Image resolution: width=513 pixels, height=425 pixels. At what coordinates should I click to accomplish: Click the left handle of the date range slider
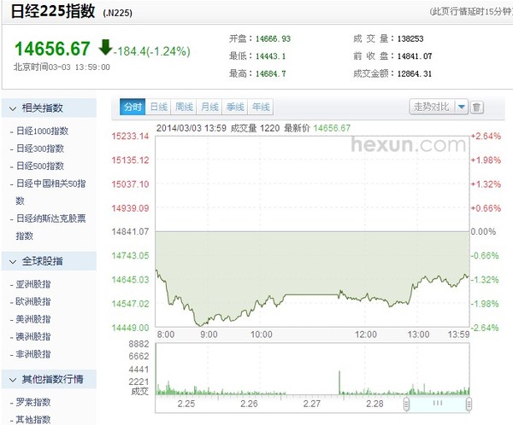click(408, 402)
